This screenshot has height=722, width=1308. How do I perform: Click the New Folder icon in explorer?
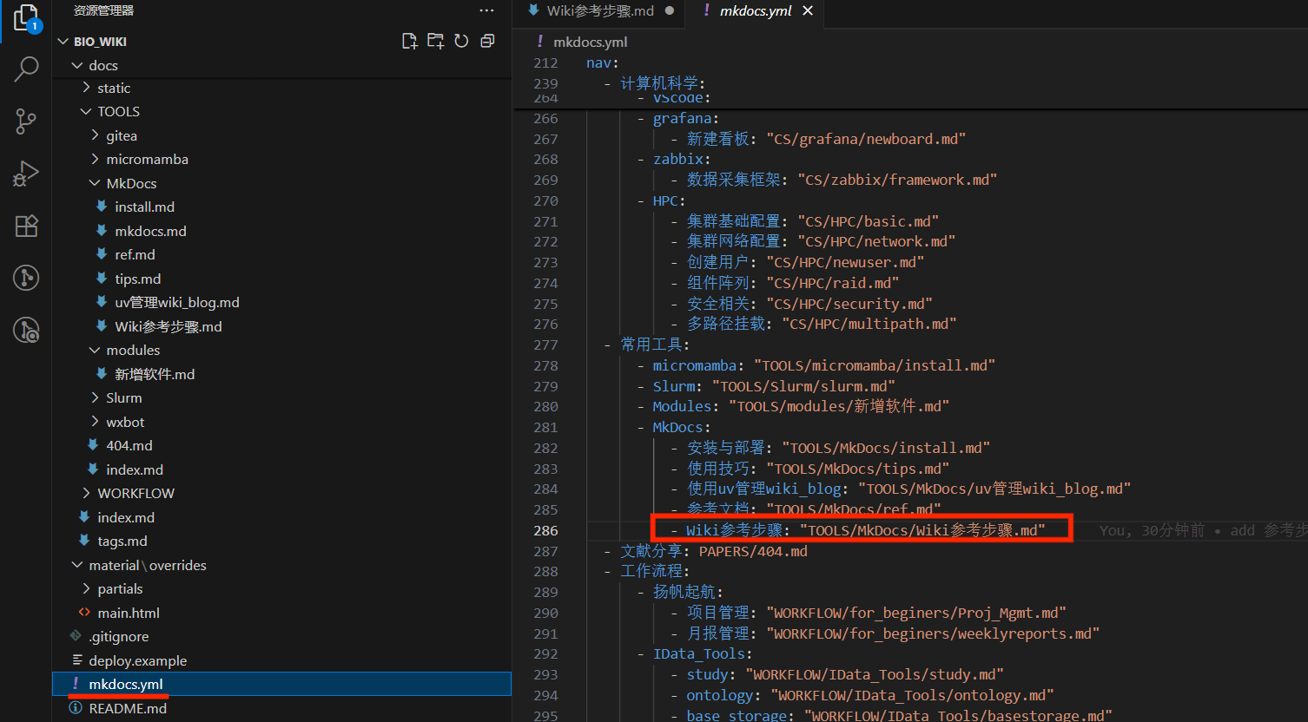435,41
